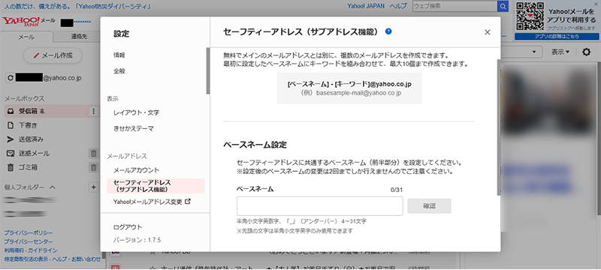Screen dimensions: 601x270
Task: Click アプリの詳細はこちら banner
Action: click(557, 36)
